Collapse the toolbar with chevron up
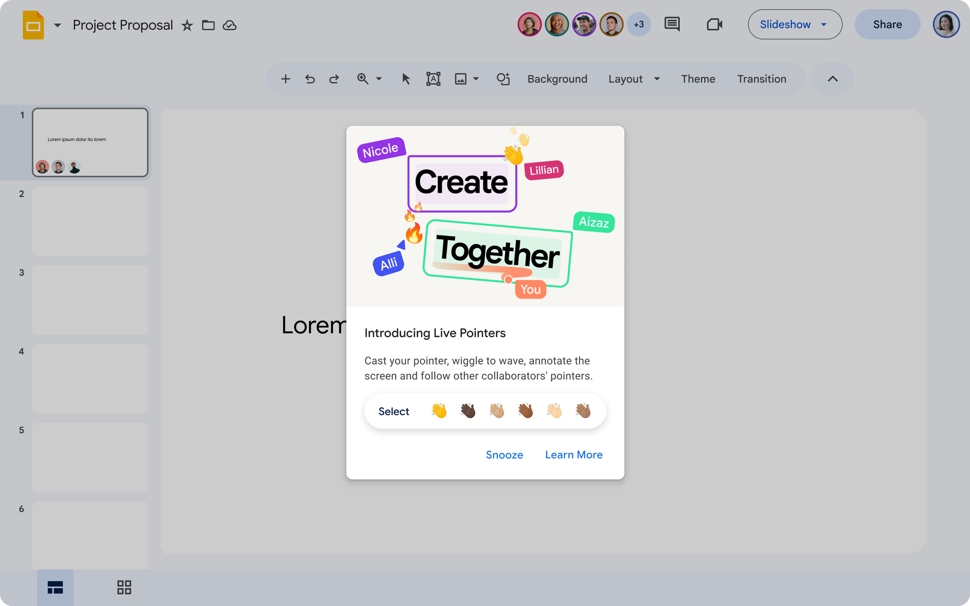Viewport: 970px width, 606px height. tap(833, 79)
